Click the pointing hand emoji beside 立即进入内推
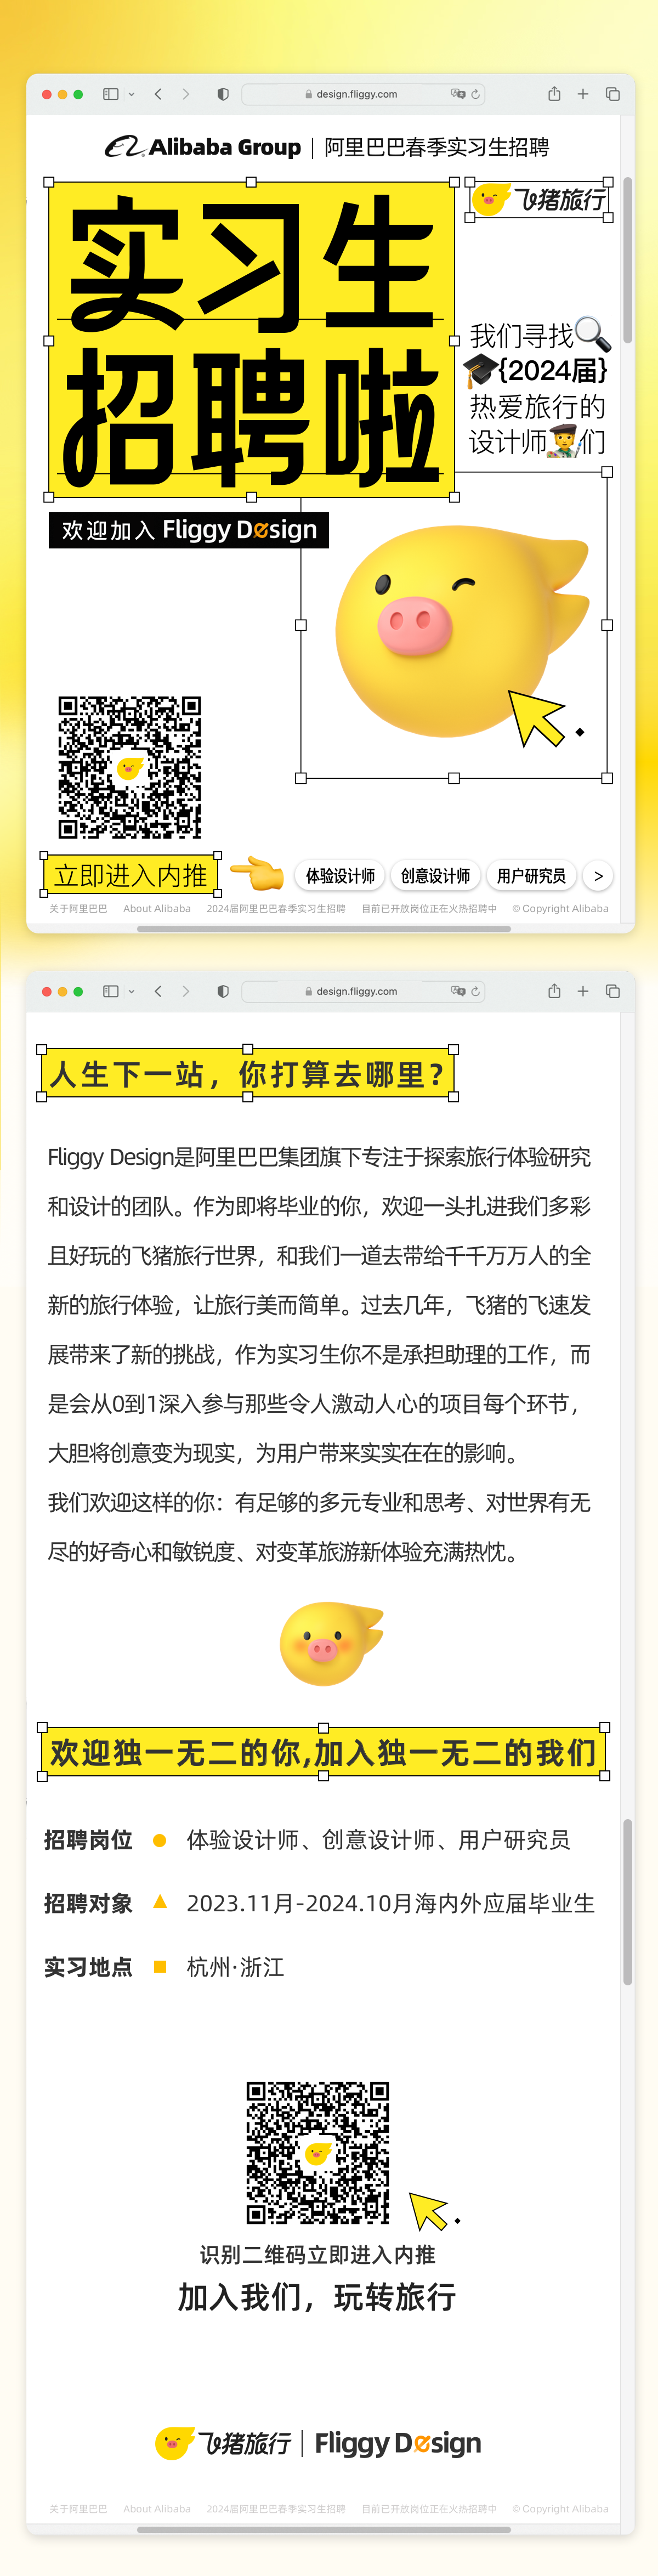658x2576 pixels. tap(258, 873)
